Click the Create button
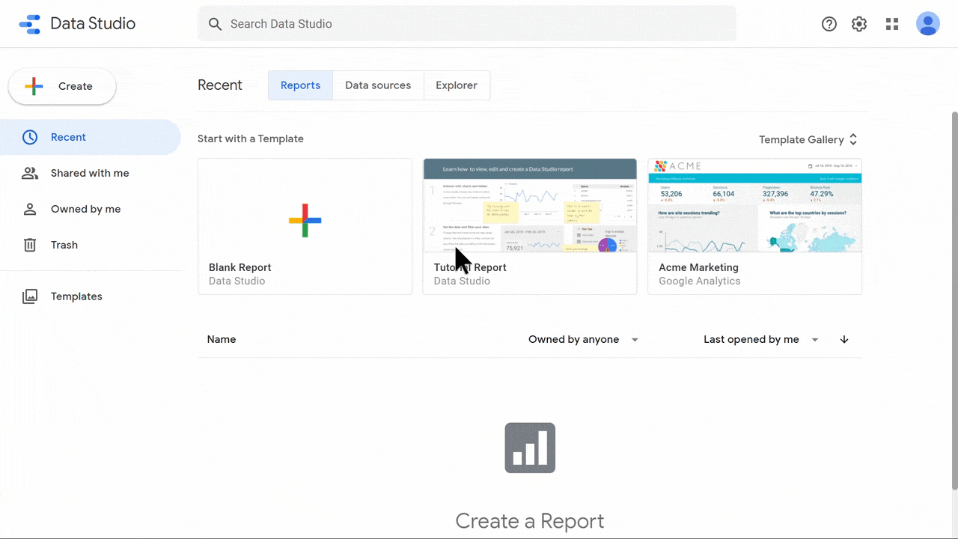The width and height of the screenshot is (958, 539). coord(62,86)
